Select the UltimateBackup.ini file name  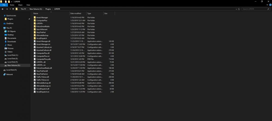coord(43,86)
